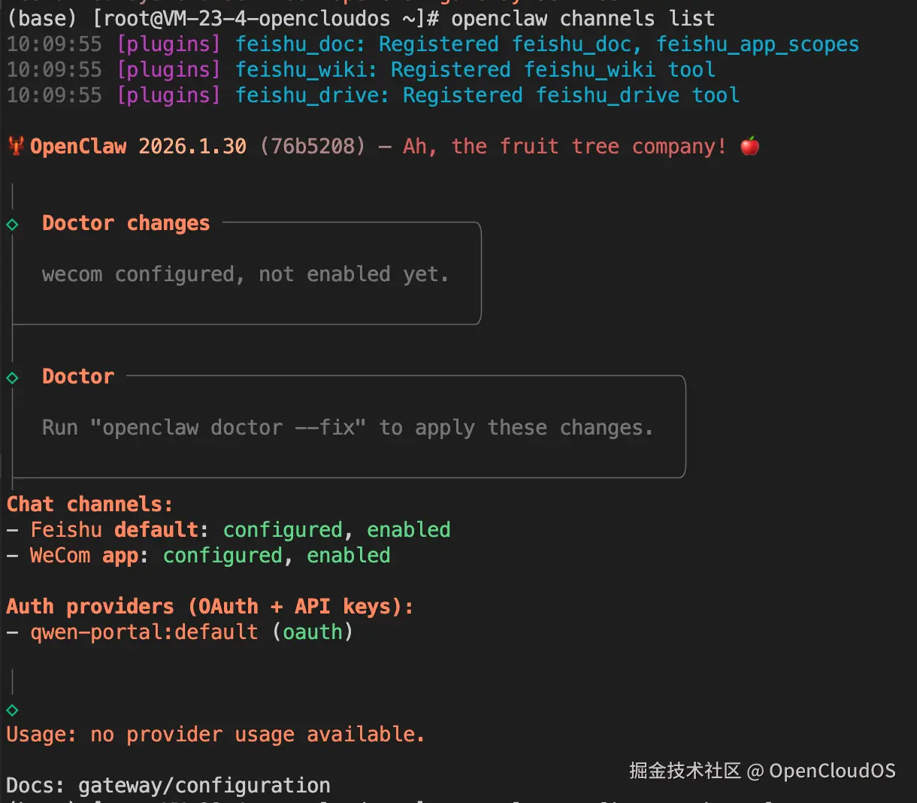Click the feishu_doc plugin log line
This screenshot has height=803, width=917.
click(546, 44)
